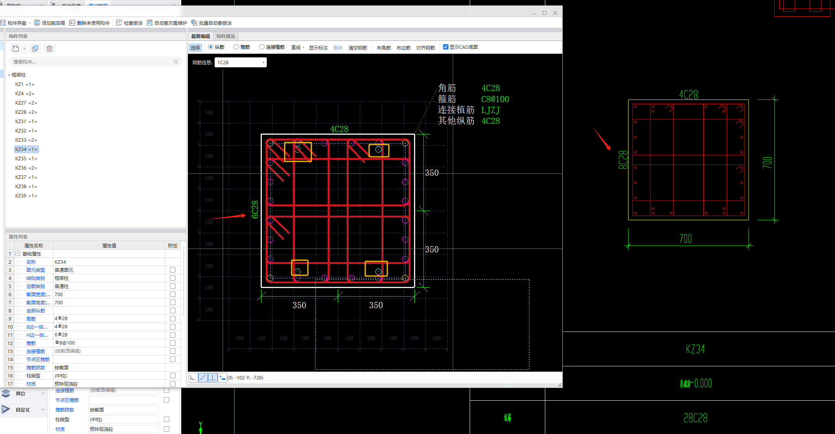Image resolution: width=835 pixels, height=434 pixels.
Task: Click the delete component trash icon
Action: (50, 48)
